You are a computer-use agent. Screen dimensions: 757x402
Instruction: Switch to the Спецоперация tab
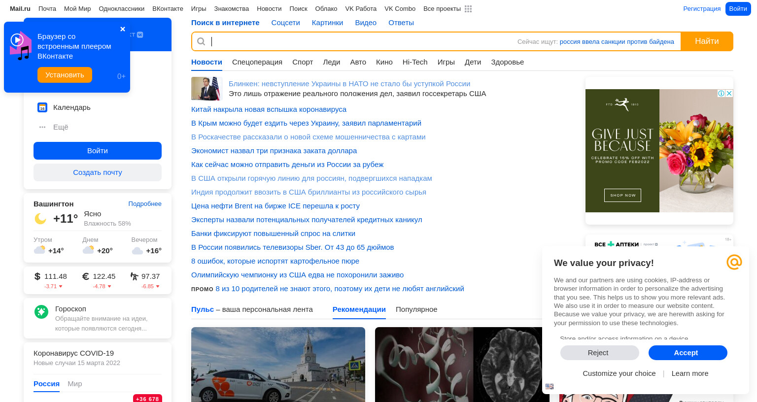coord(257,62)
